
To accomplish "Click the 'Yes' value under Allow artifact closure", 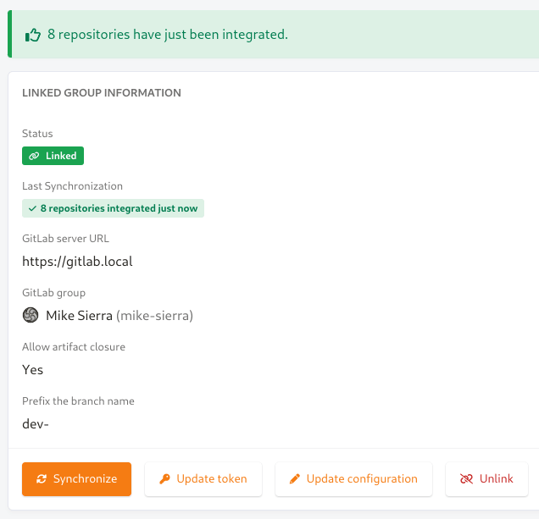I will click(33, 370).
